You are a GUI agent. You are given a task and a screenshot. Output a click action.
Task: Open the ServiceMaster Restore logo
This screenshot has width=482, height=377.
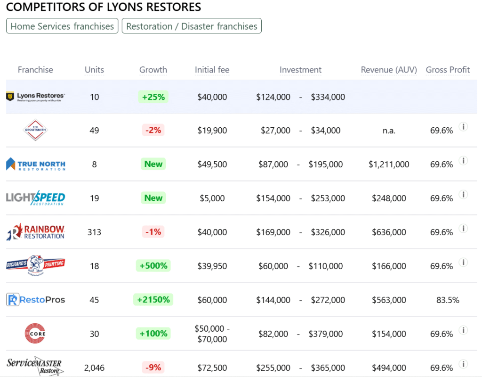35,366
